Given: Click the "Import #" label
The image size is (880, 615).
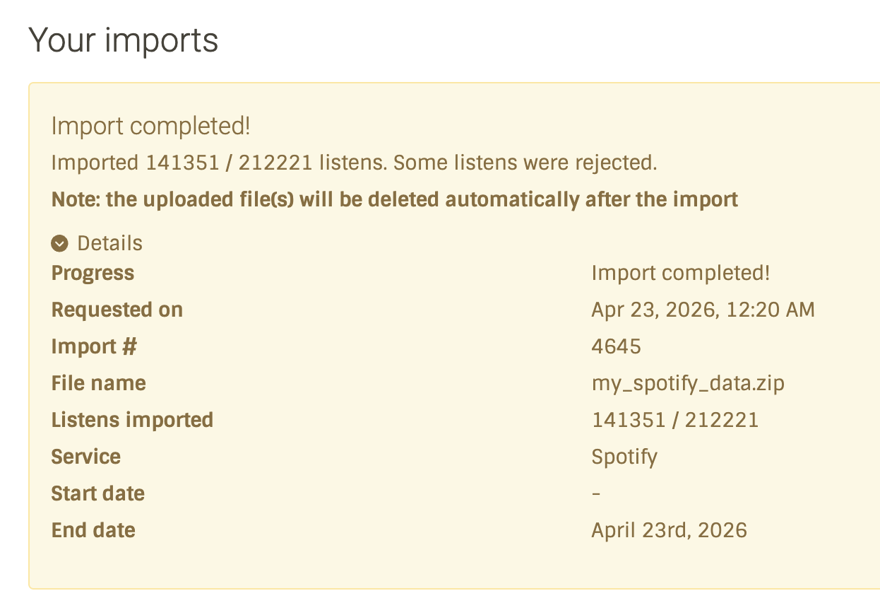Looking at the screenshot, I should pyautogui.click(x=94, y=346).
